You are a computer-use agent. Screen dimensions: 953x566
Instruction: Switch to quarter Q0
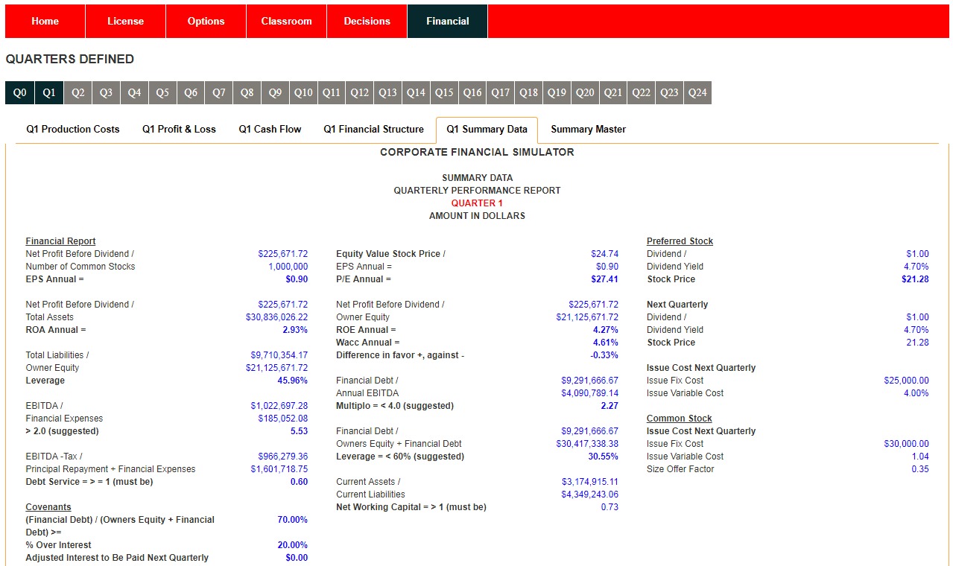coord(19,93)
